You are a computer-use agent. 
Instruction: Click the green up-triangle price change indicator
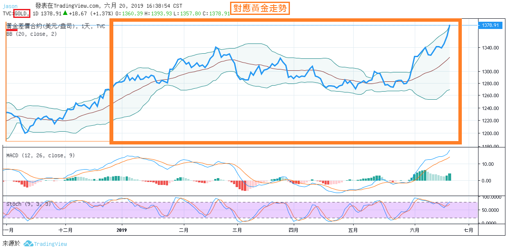(x=65, y=13)
